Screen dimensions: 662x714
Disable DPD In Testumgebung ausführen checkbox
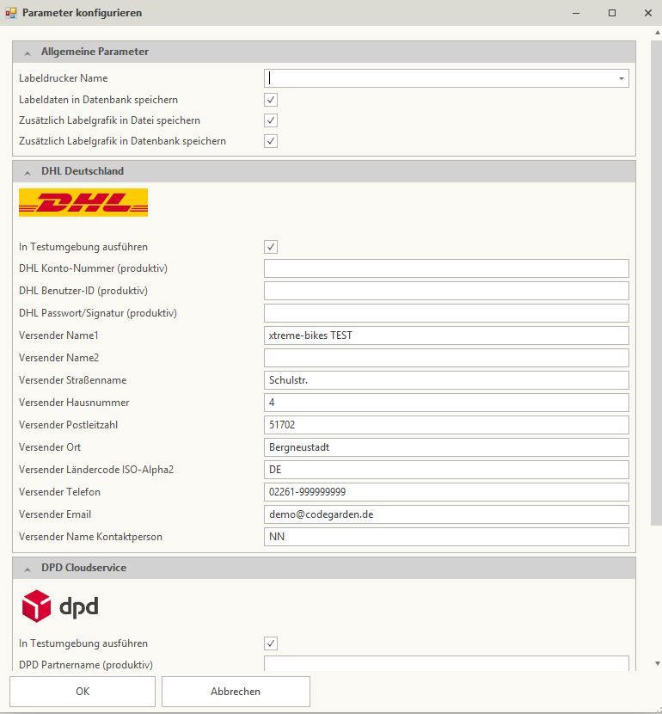(271, 643)
